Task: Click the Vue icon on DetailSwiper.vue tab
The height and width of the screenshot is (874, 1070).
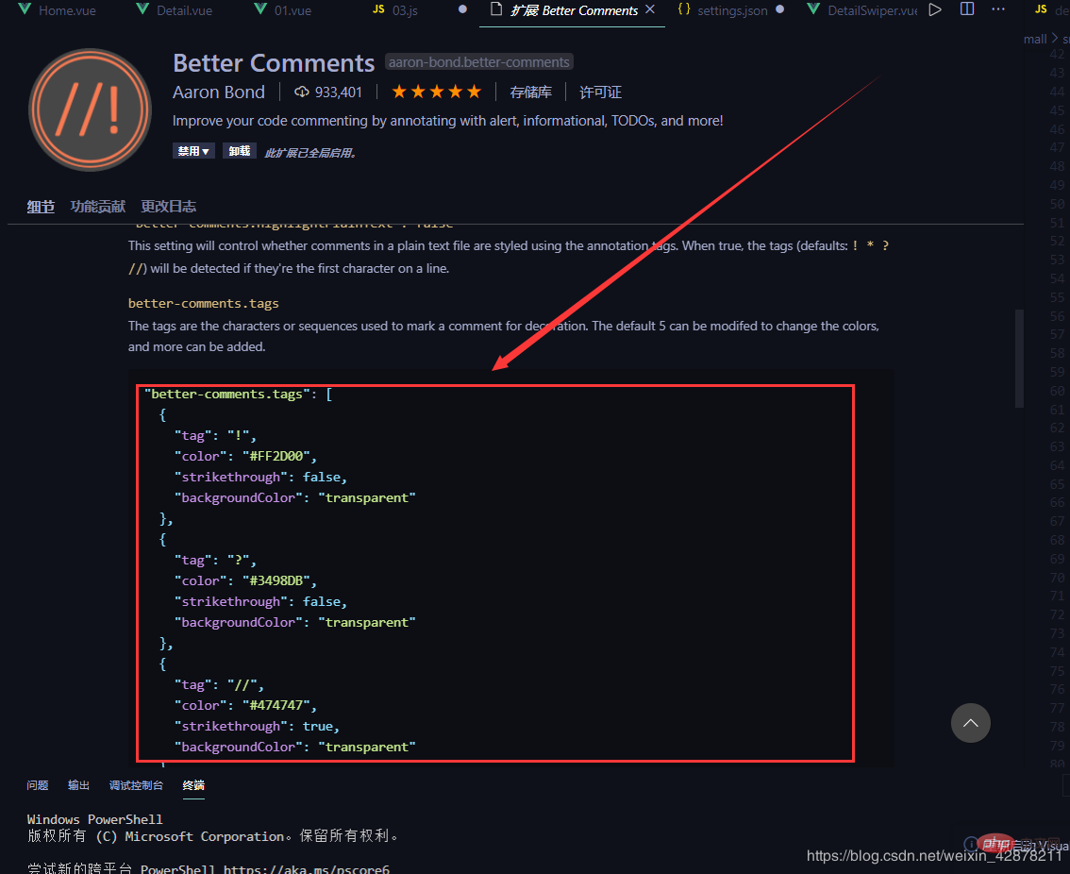Action: coord(813,9)
